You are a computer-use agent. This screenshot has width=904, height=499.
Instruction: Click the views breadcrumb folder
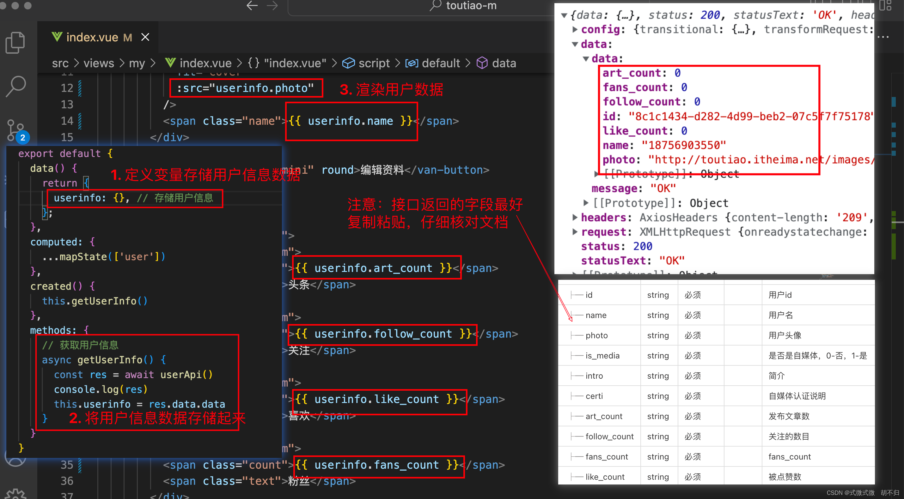coord(99,63)
